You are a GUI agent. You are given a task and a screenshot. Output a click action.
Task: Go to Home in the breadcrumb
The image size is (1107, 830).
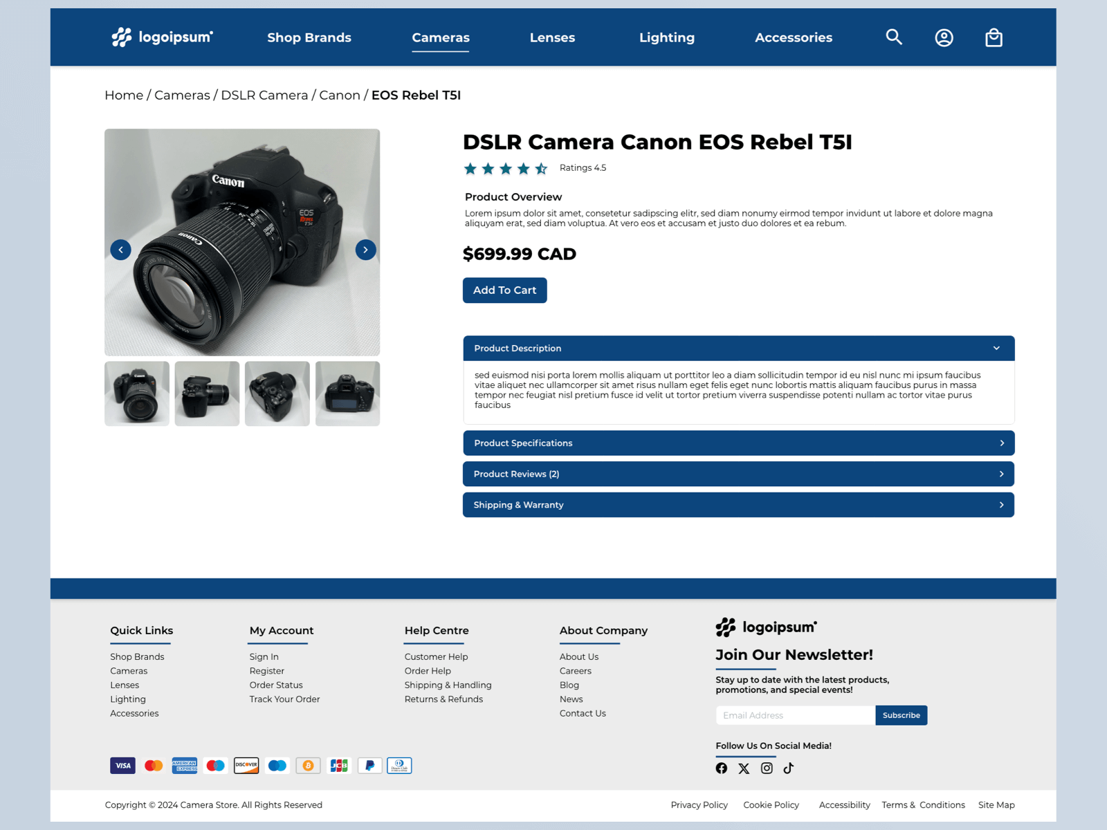[x=124, y=95]
